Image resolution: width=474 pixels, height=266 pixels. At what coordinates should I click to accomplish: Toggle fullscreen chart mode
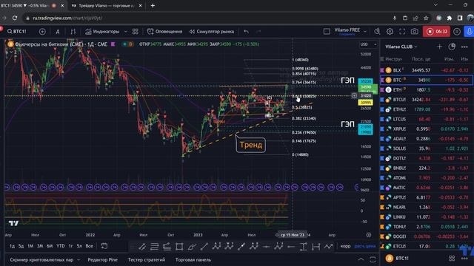pyautogui.click(x=402, y=31)
